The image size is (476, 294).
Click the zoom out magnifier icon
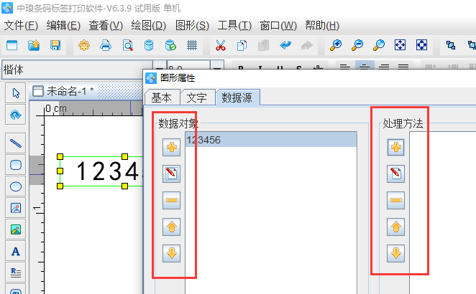coord(357,45)
